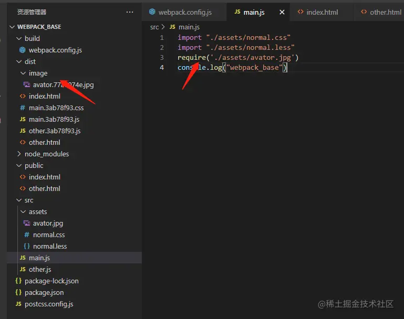Click HTML icon of public other.html
404x319 pixels.
[x=23, y=188]
